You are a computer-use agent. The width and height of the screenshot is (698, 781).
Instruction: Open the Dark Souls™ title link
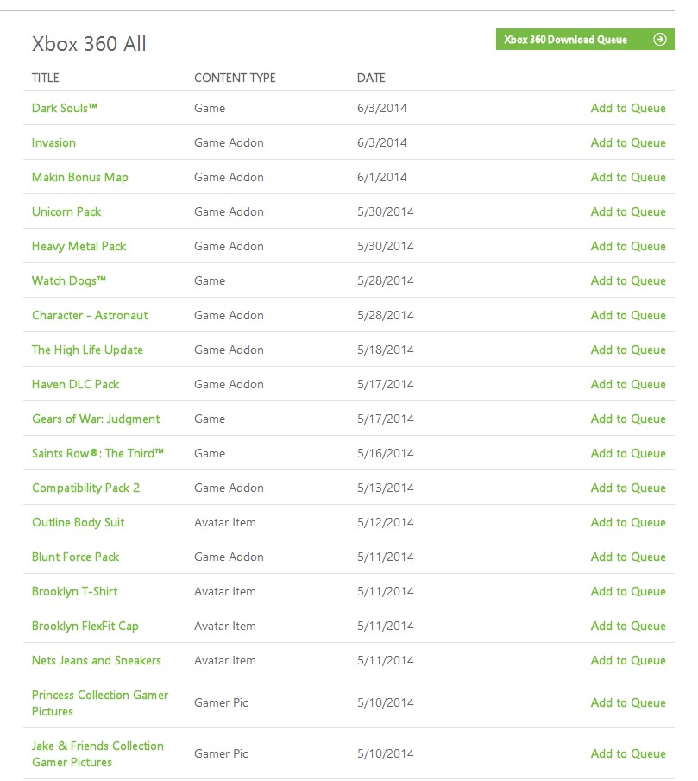tap(65, 109)
